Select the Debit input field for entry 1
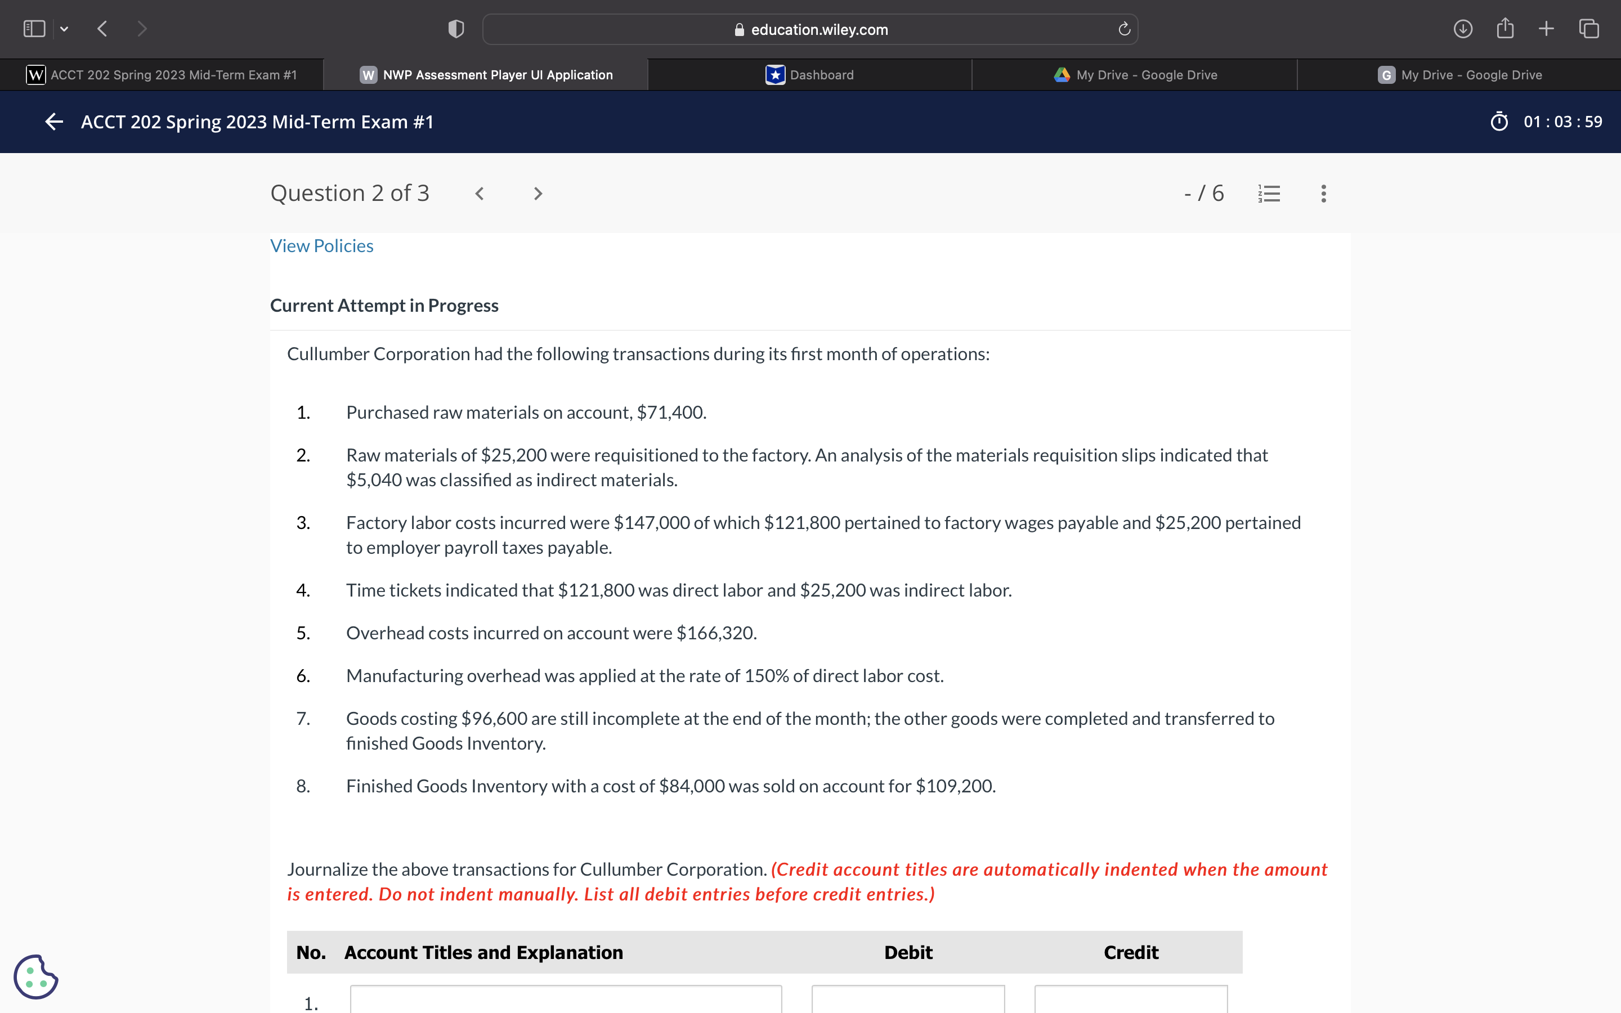This screenshot has width=1621, height=1013. 908,1002
